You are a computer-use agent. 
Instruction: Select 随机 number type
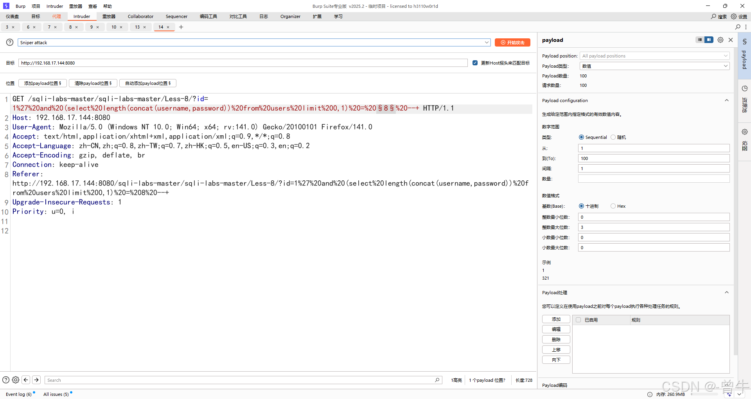click(613, 137)
